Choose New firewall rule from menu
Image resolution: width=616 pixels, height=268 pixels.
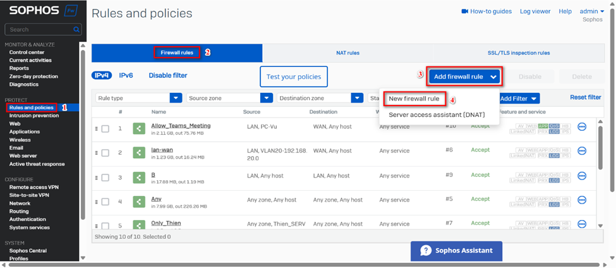click(x=414, y=99)
